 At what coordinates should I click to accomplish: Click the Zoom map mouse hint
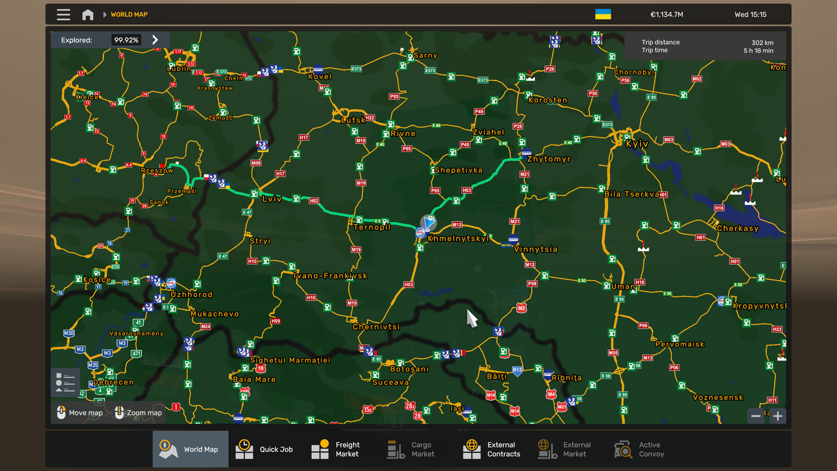point(138,413)
